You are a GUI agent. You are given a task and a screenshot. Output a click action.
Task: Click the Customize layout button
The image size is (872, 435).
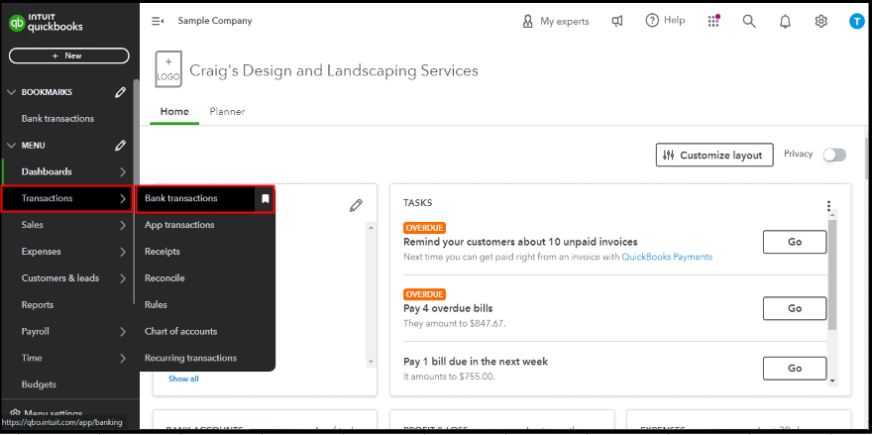click(x=713, y=155)
